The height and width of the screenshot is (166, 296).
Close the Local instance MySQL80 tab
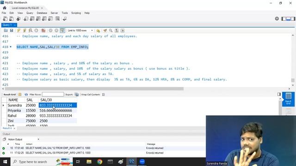42,8
